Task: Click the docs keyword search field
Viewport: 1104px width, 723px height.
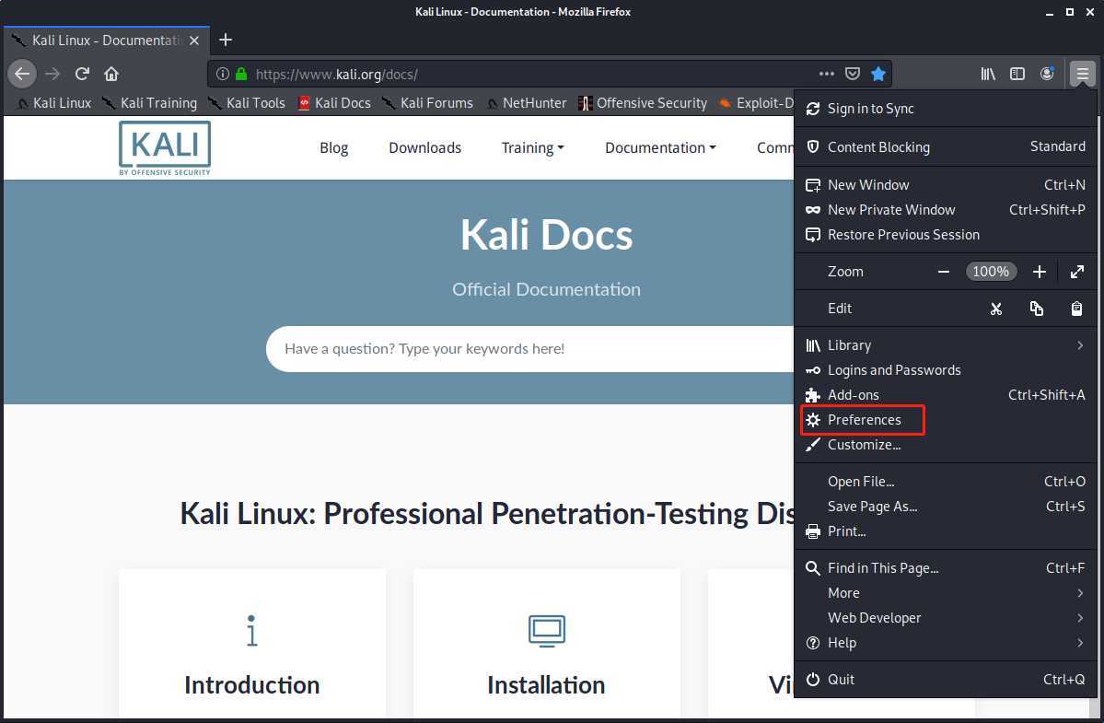Action: (x=529, y=349)
